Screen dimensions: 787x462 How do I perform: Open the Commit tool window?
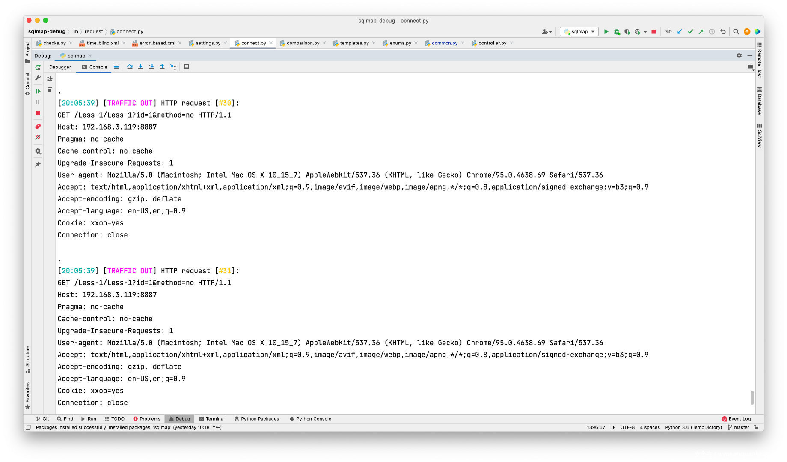[28, 83]
